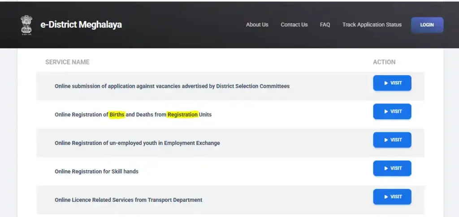Select the Online Registration for Skill hands text
This screenshot has width=459, height=217.
96,171
